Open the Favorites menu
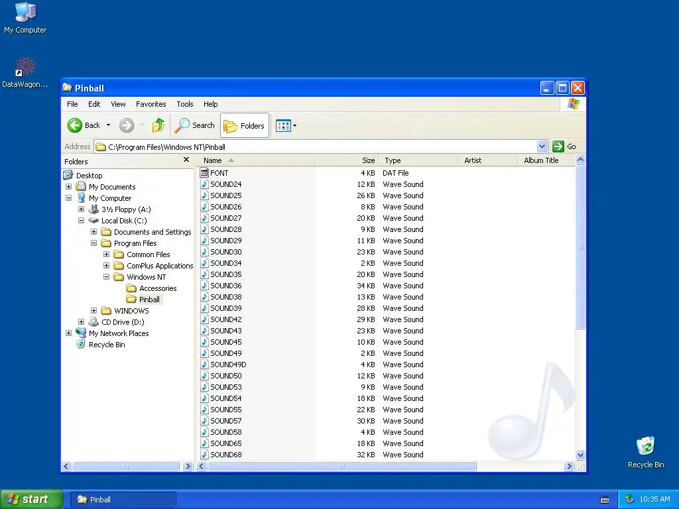Viewport: 679px width, 509px height. pos(151,104)
